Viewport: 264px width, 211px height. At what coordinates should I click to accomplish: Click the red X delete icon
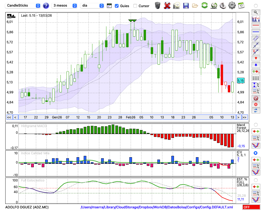[x=167, y=6]
